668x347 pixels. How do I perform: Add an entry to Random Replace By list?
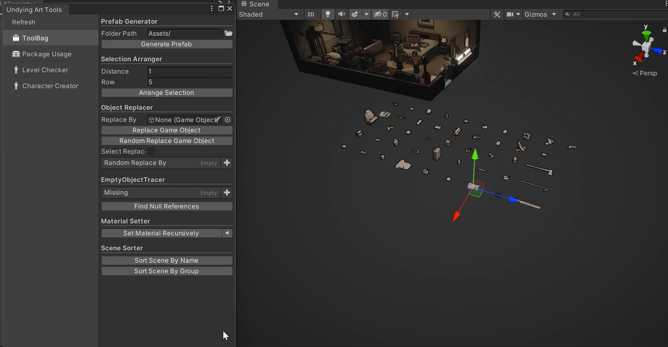[227, 163]
